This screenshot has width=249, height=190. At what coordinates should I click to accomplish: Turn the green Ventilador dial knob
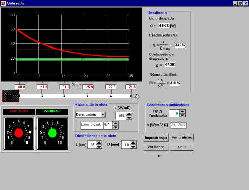52,133
